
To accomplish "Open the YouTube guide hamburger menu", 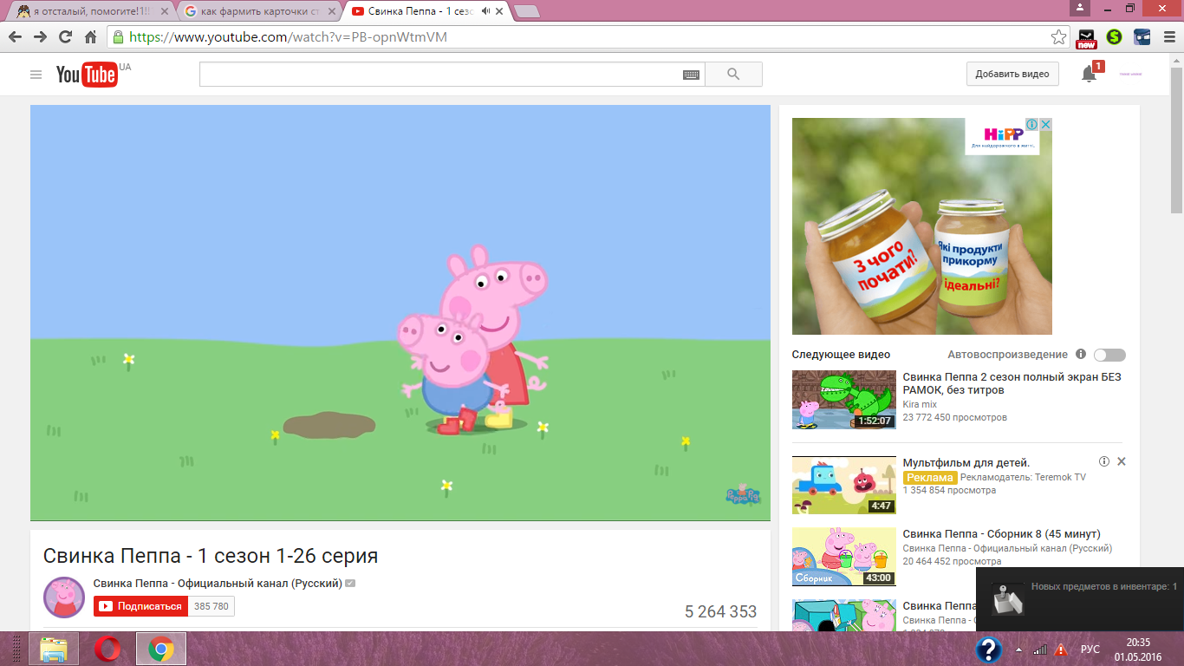I will point(36,75).
